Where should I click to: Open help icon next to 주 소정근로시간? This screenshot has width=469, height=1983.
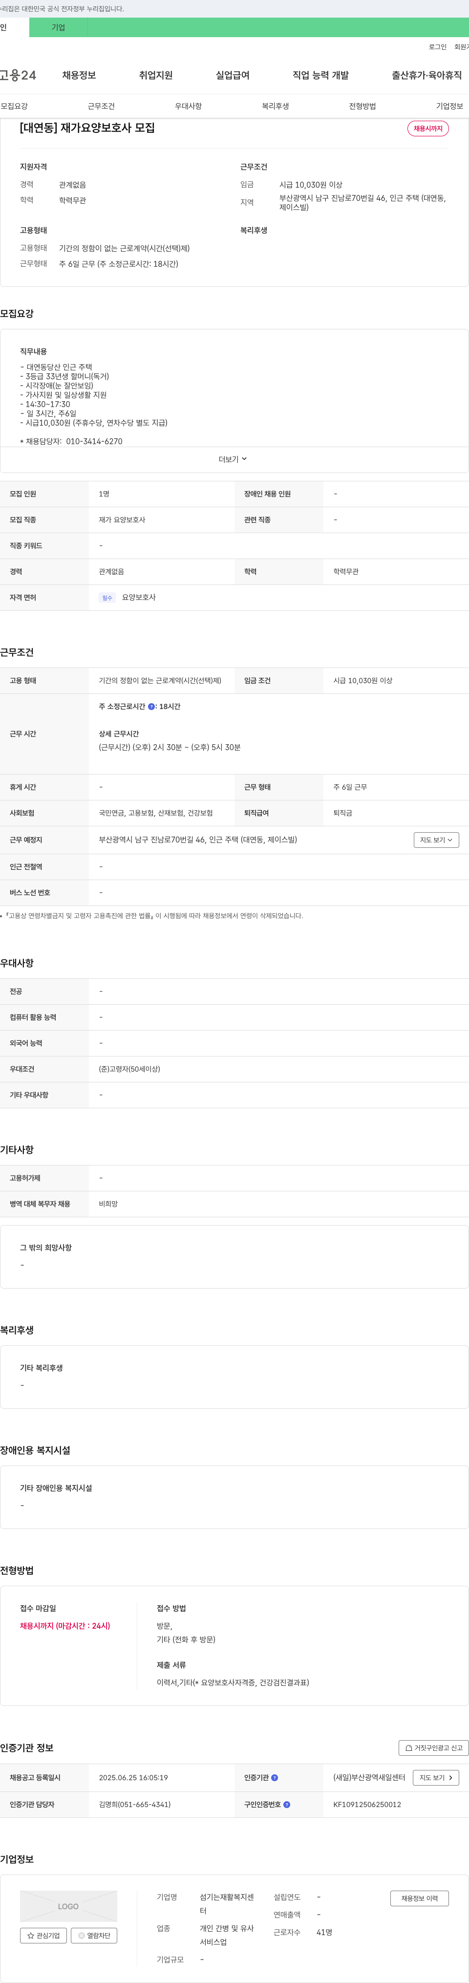tap(151, 706)
